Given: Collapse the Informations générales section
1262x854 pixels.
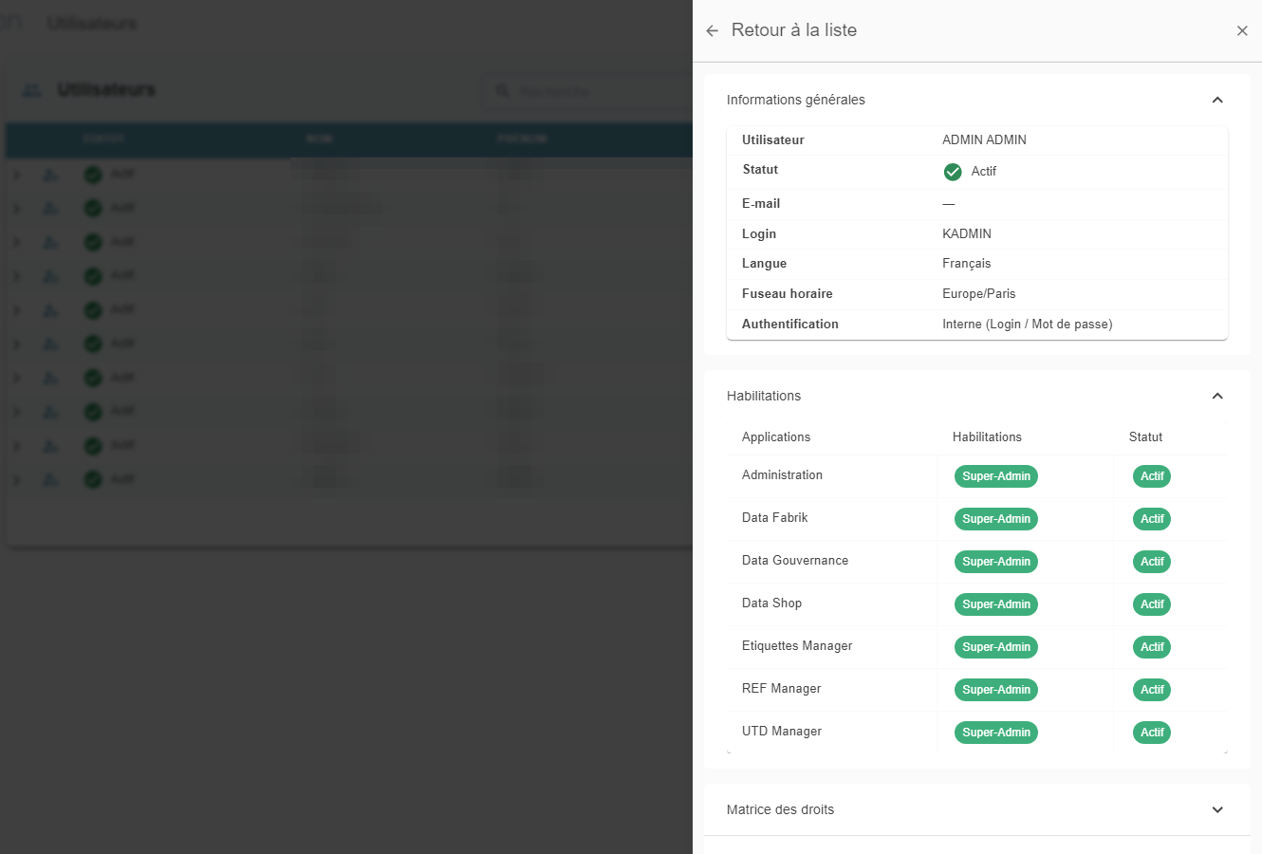Looking at the screenshot, I should click(x=1217, y=100).
